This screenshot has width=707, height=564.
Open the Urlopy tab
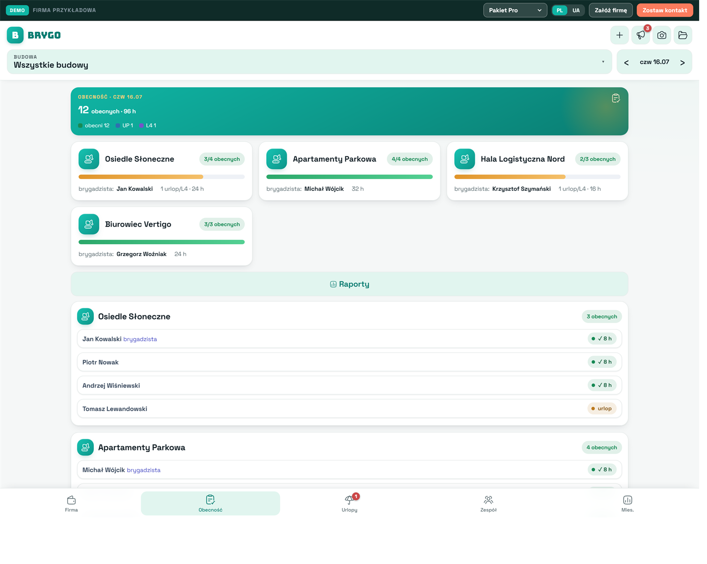(x=350, y=503)
